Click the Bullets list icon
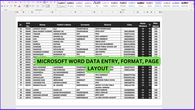The height and width of the screenshot is (110, 195). (24, 2)
